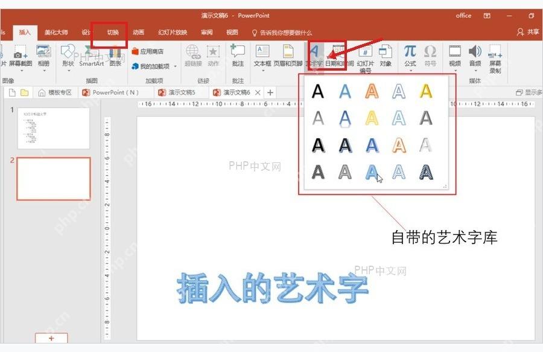The image size is (543, 352).
Task: Open the View (视图) ribbon tab
Action: click(232, 32)
